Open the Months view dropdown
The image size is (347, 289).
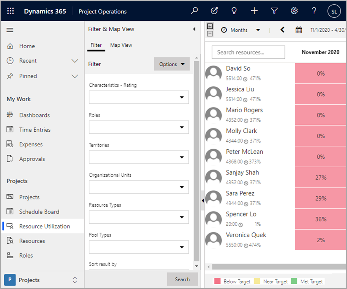coord(241,30)
